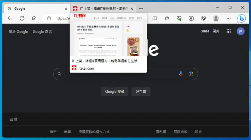Open Settings and more ellipsis menu

[x=229, y=18]
